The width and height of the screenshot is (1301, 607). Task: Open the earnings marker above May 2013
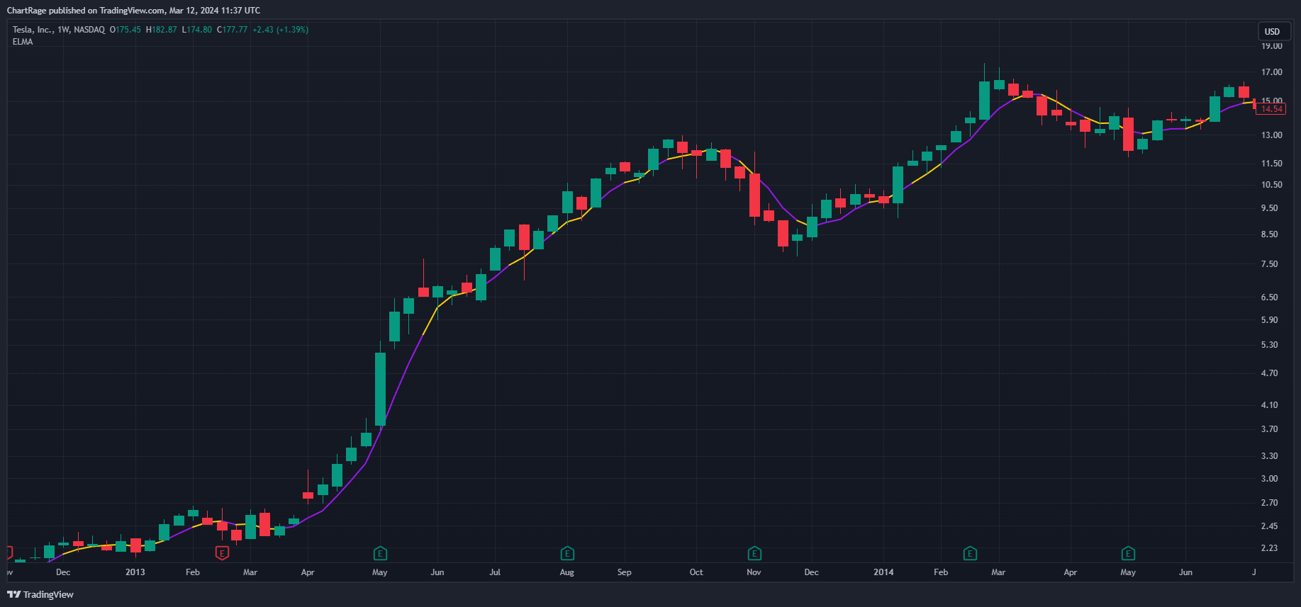point(380,552)
